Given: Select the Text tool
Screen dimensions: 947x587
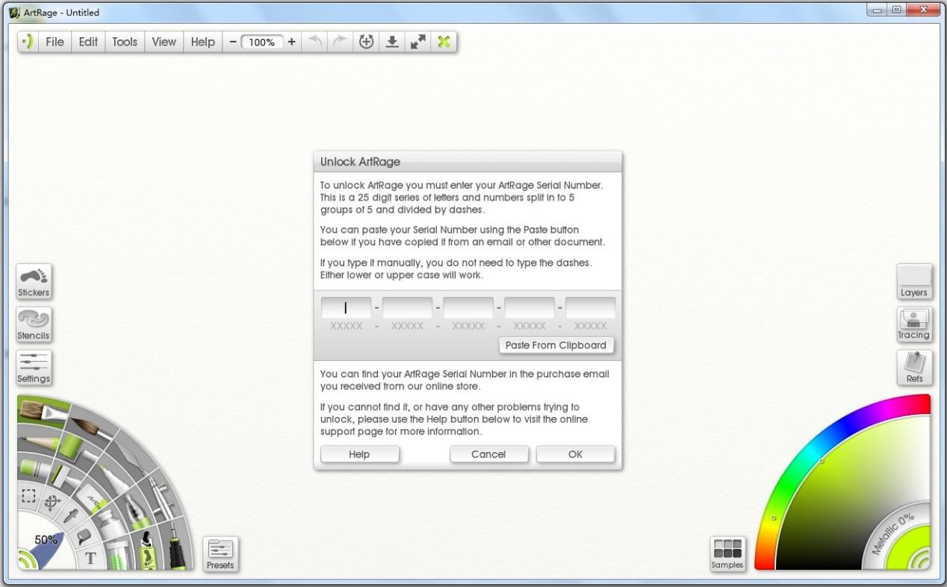Looking at the screenshot, I should [91, 558].
